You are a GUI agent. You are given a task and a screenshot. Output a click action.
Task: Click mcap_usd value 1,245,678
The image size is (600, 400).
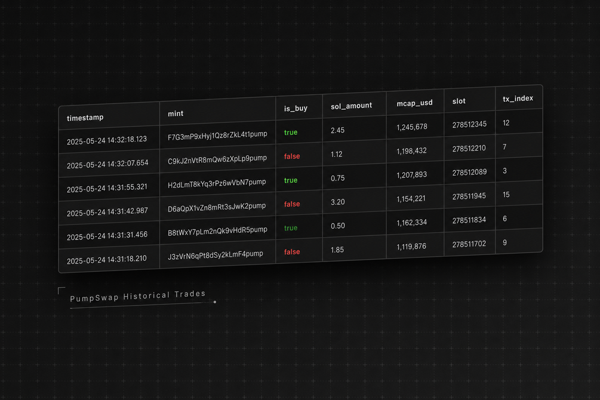pos(412,127)
